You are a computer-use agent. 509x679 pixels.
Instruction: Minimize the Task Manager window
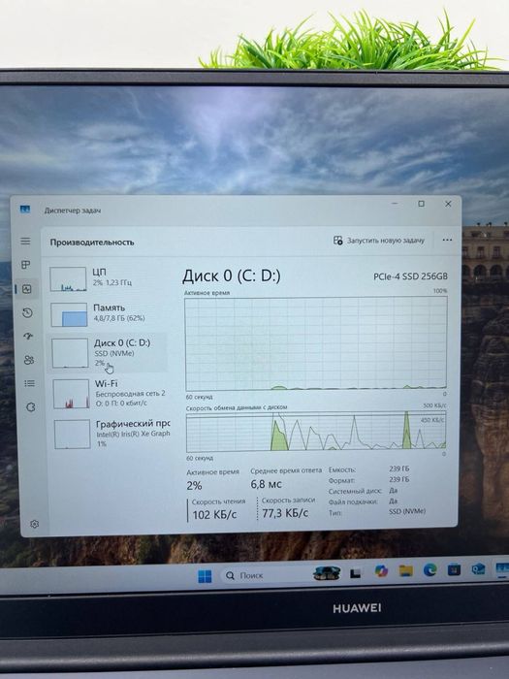click(x=395, y=203)
